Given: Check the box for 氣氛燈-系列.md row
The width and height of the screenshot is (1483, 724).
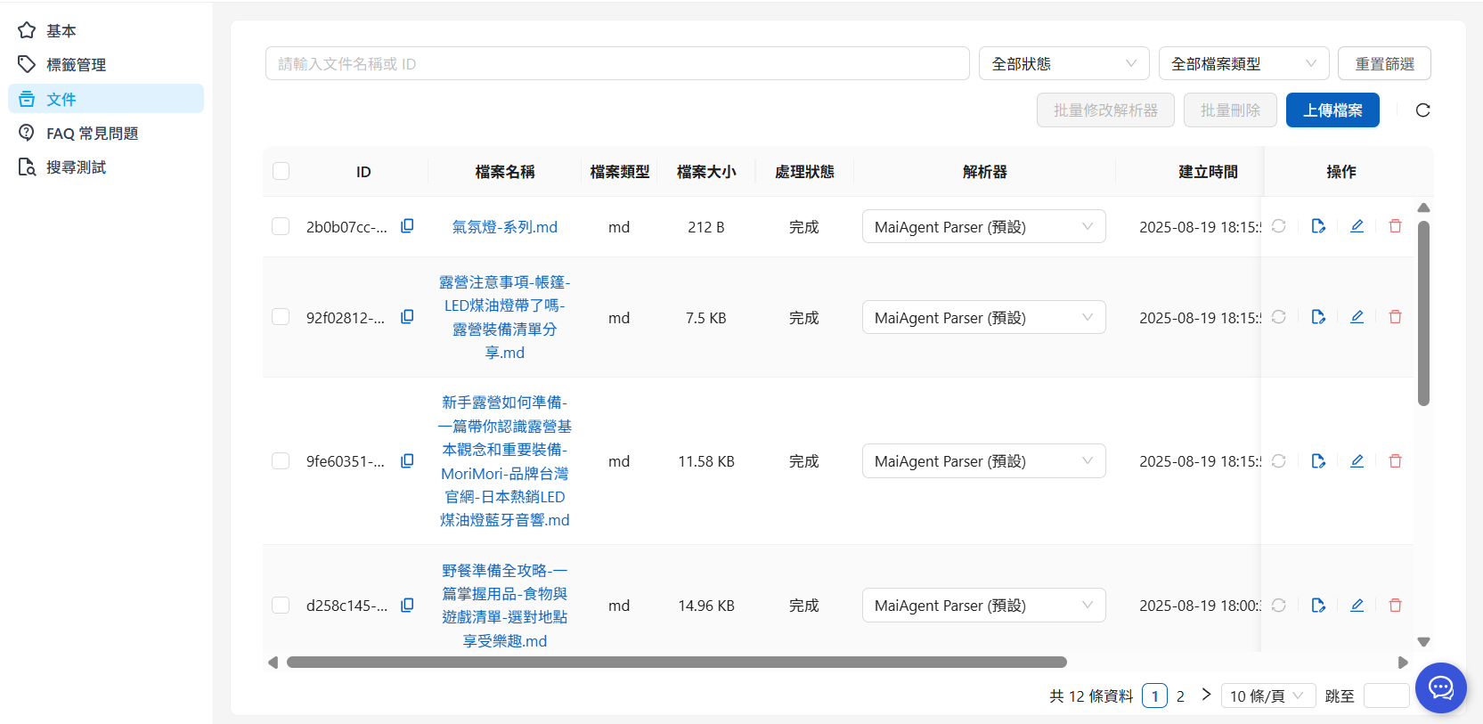Looking at the screenshot, I should pos(281,226).
